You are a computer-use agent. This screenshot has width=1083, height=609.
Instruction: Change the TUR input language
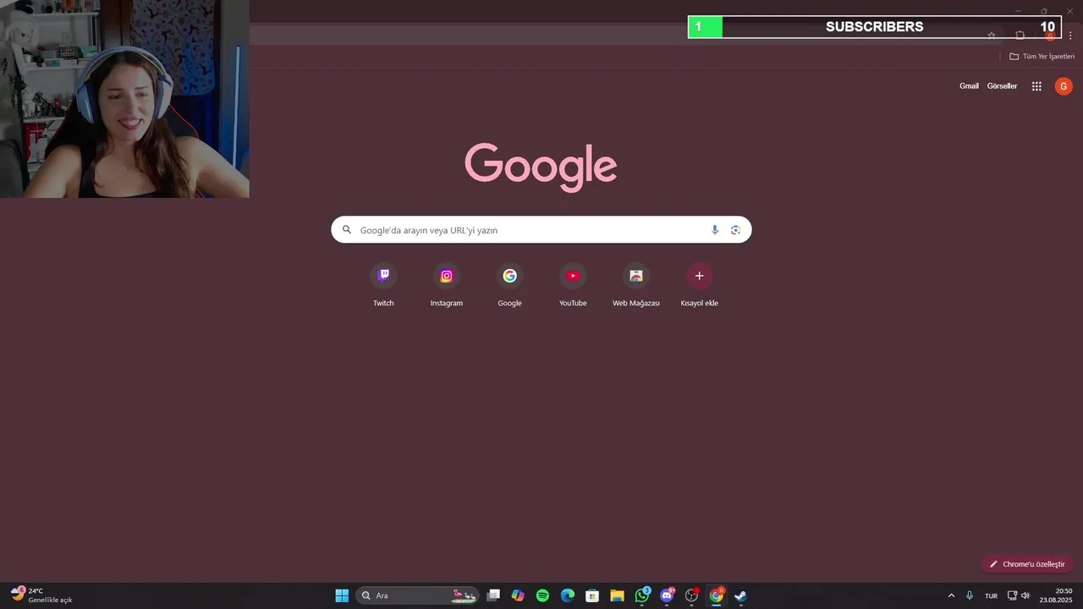coord(991,595)
